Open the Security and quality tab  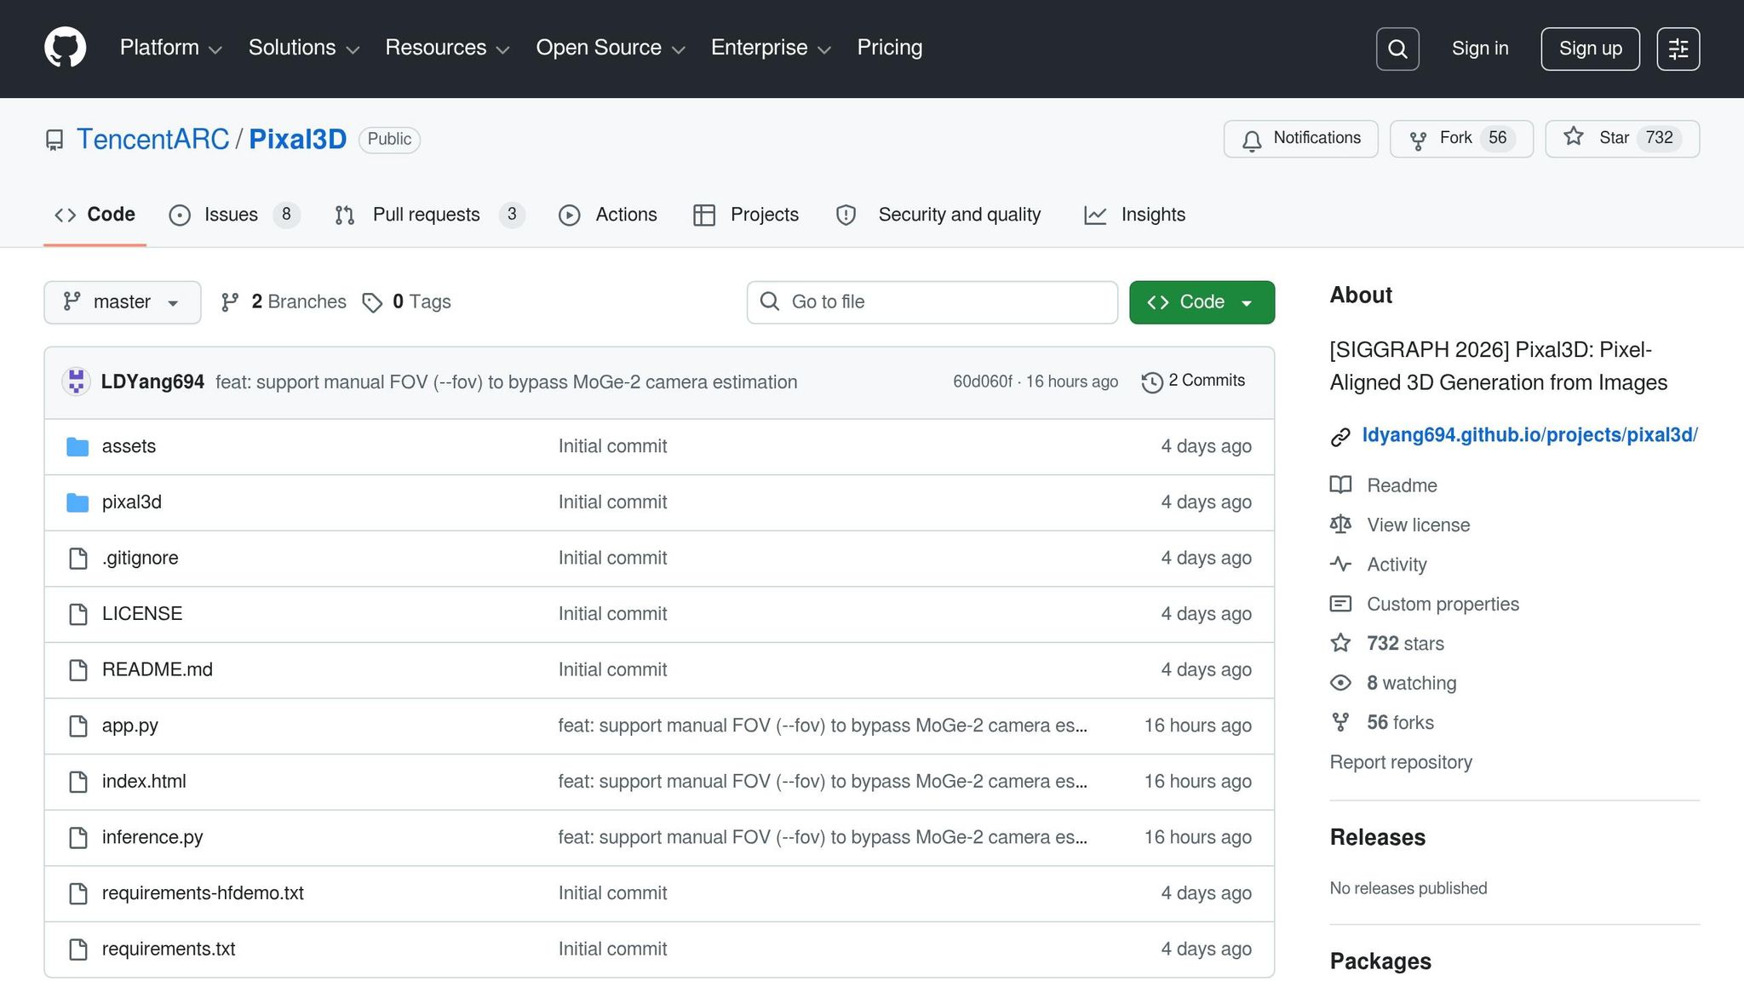pyautogui.click(x=938, y=215)
